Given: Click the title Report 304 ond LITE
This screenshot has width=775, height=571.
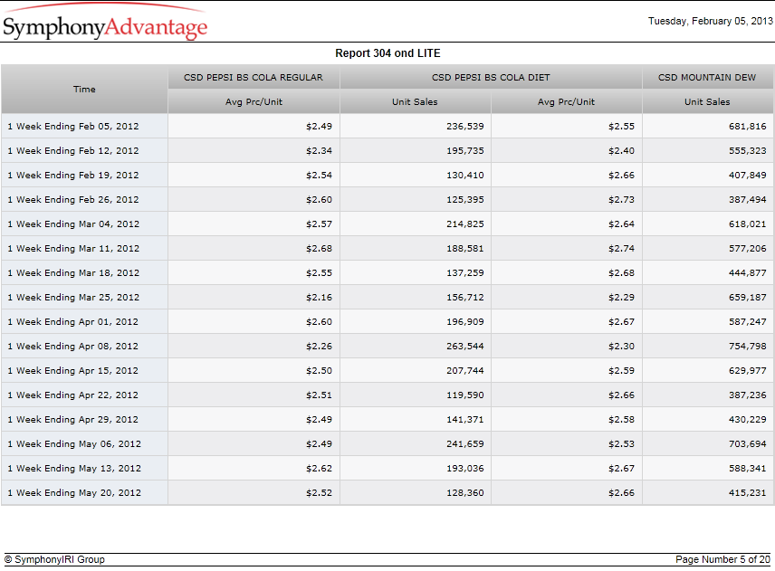Looking at the screenshot, I should [387, 53].
